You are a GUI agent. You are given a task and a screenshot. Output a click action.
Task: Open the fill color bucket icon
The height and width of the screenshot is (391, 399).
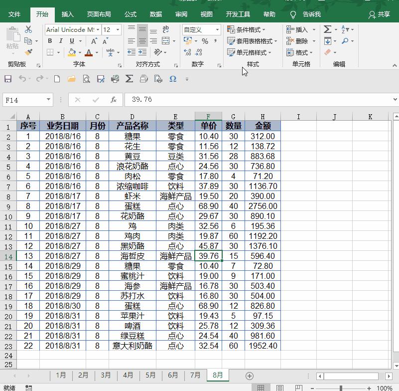[71, 52]
